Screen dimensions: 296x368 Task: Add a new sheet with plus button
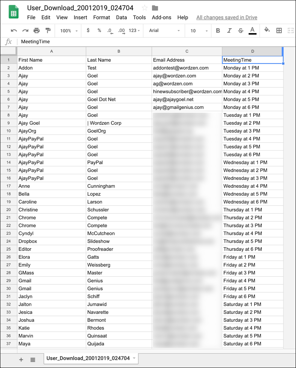click(x=21, y=359)
